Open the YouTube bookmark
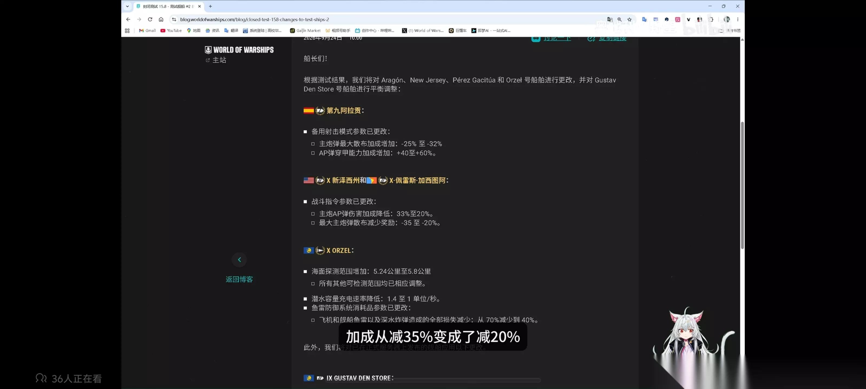Image resolution: width=866 pixels, height=389 pixels. [x=171, y=31]
